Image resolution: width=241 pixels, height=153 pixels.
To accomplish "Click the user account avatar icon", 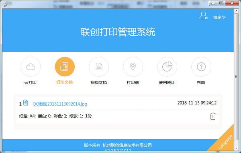I will click(x=203, y=16).
